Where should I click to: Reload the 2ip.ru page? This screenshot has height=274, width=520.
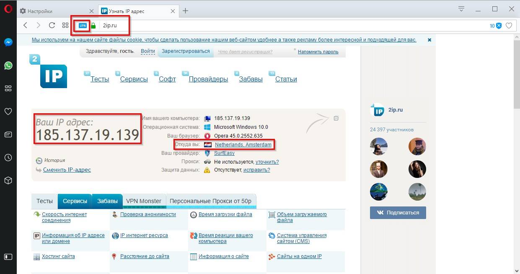52,26
